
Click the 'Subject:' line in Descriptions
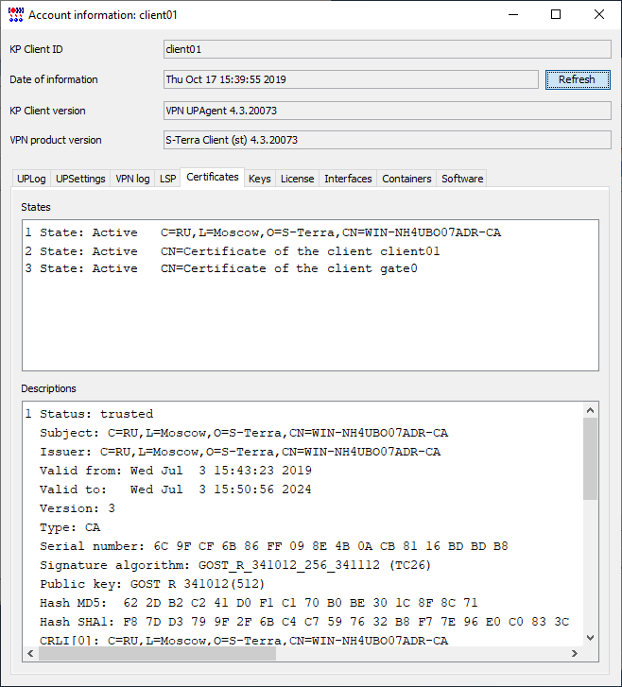244,433
